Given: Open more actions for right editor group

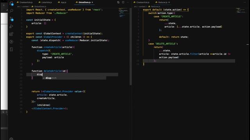Looking at the screenshot, I should pos(245,2).
